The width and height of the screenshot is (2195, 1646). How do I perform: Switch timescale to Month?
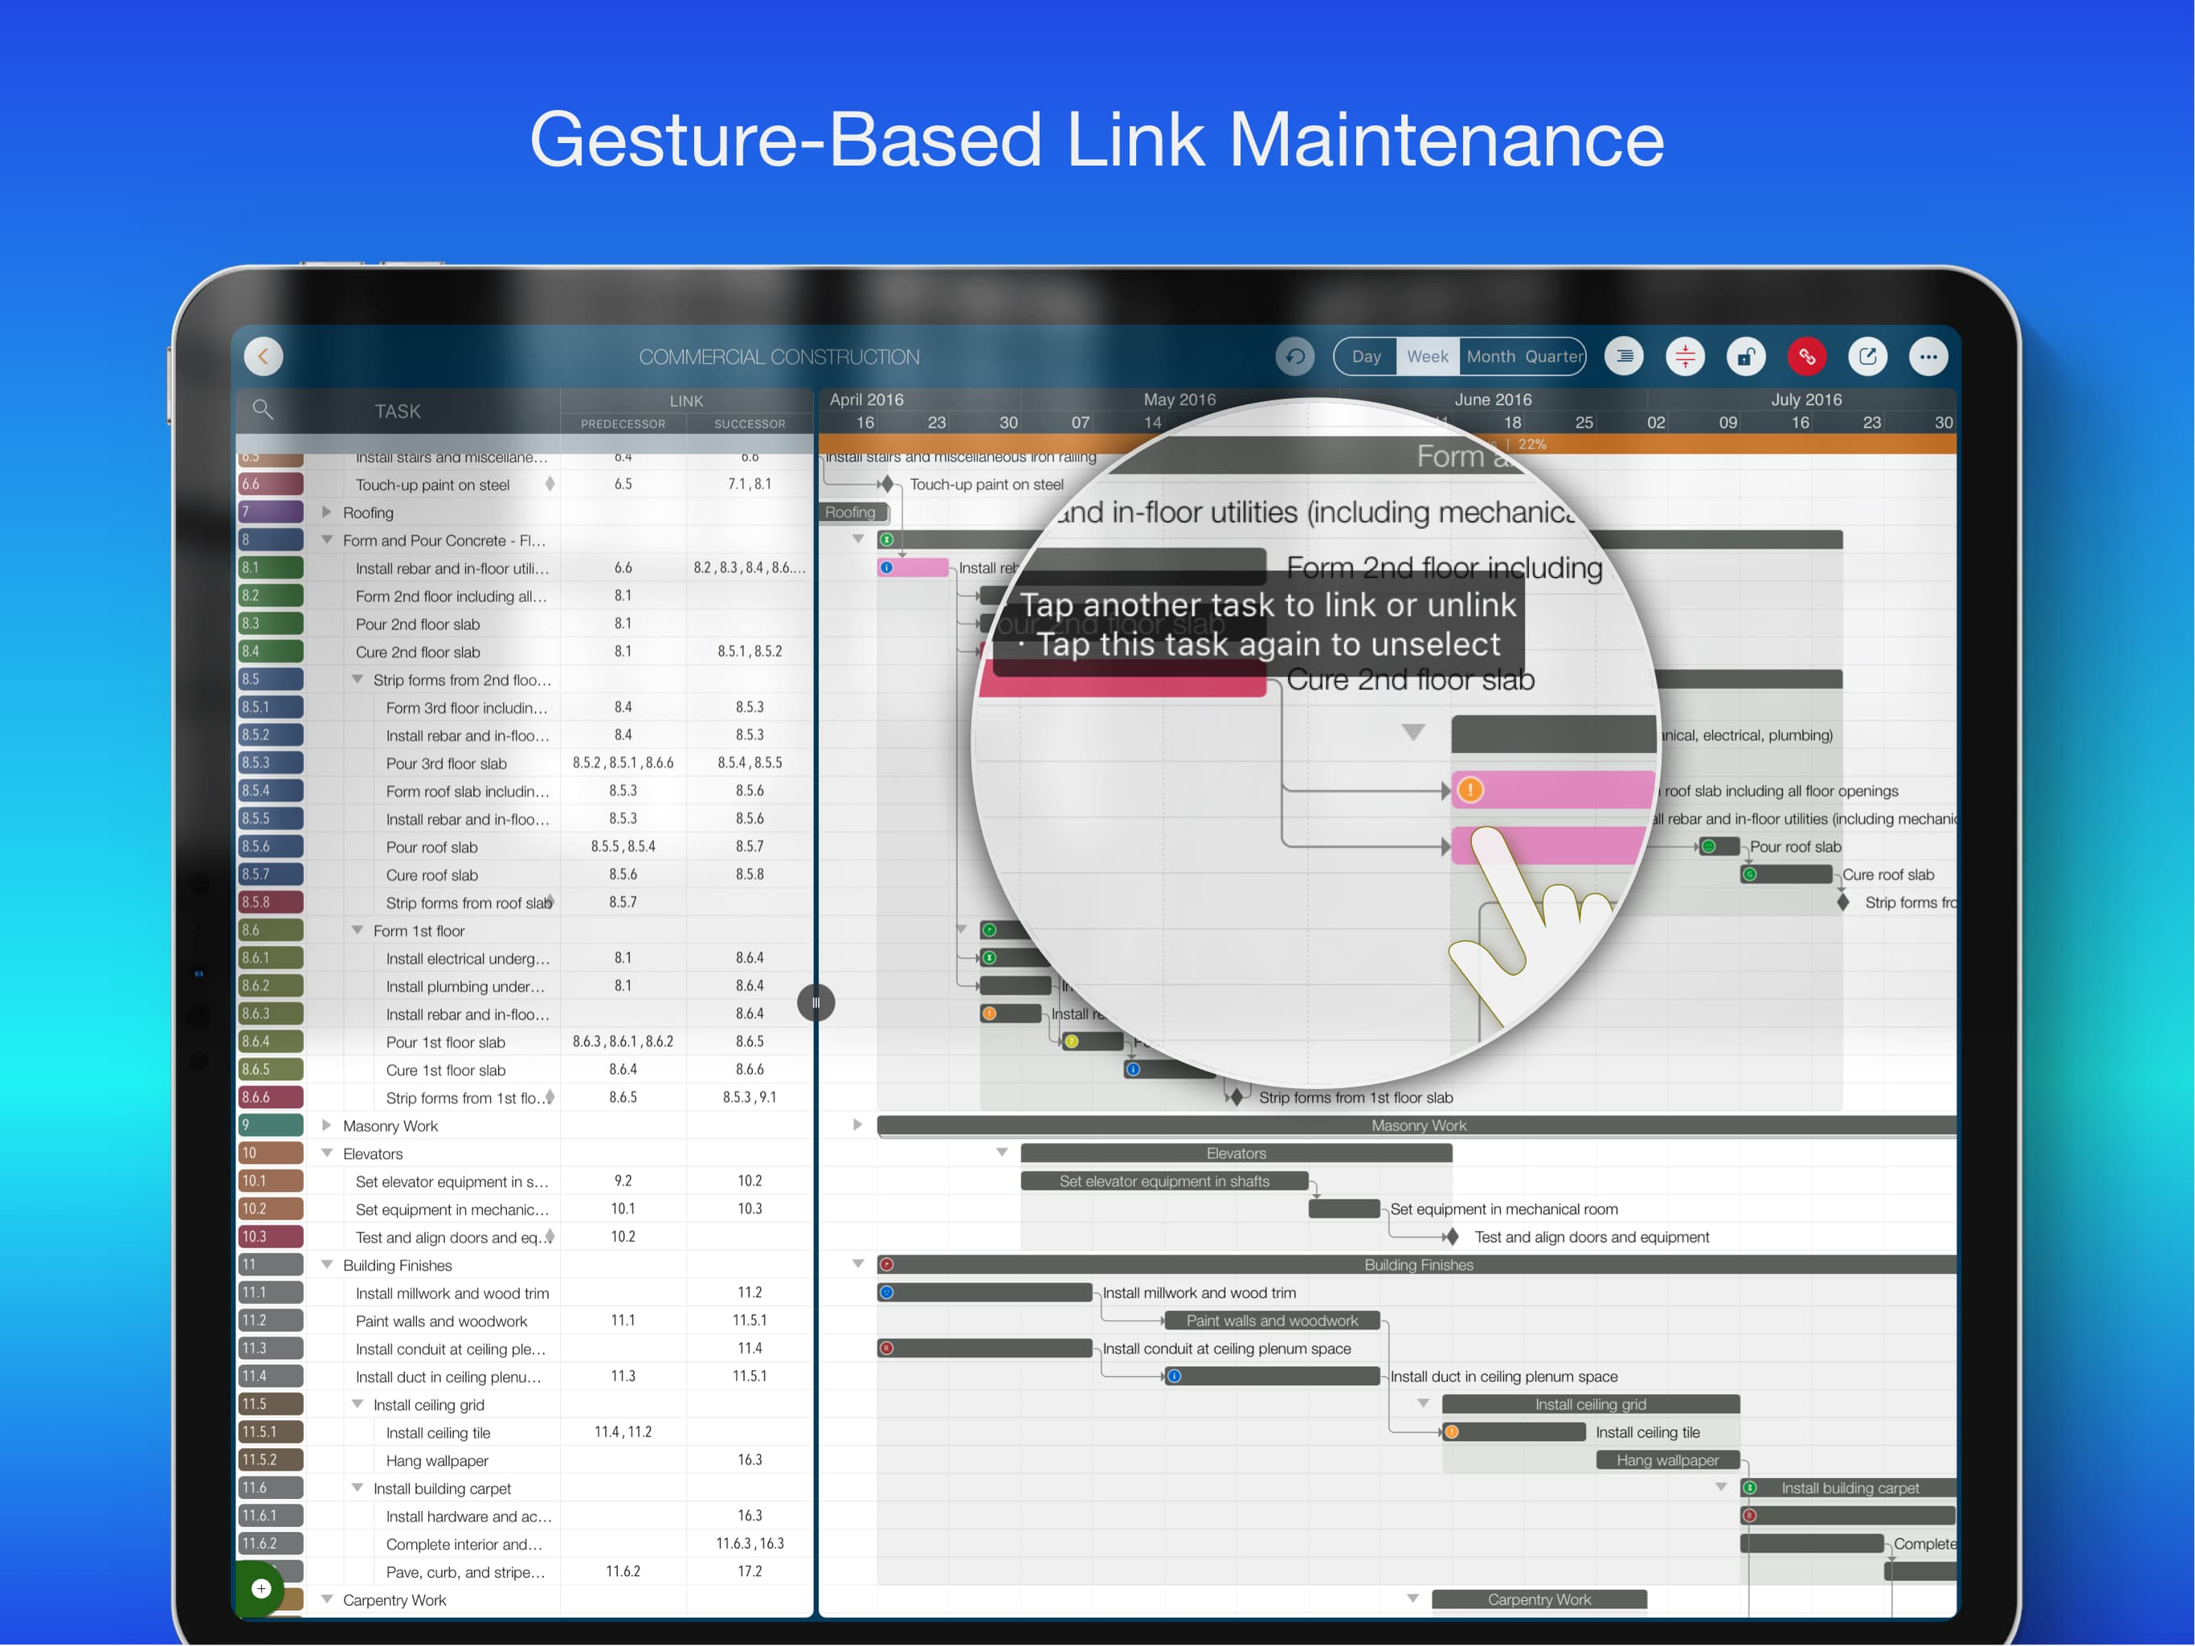click(1490, 356)
